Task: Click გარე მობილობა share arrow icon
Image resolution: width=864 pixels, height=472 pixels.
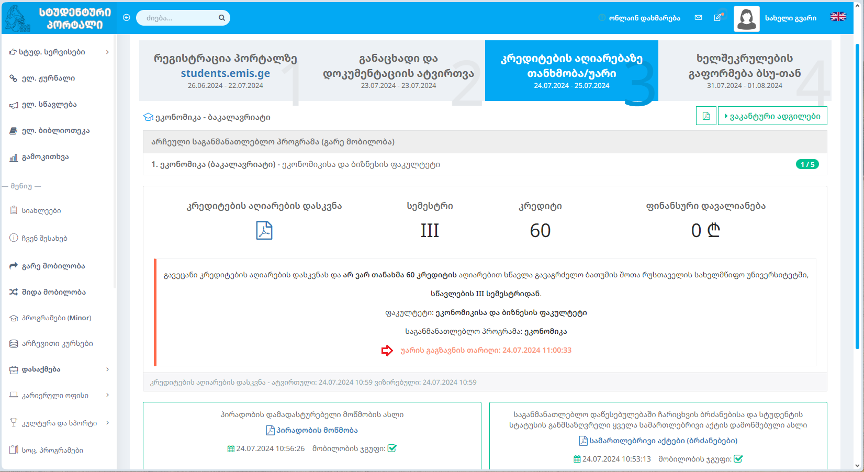Action: [14, 266]
